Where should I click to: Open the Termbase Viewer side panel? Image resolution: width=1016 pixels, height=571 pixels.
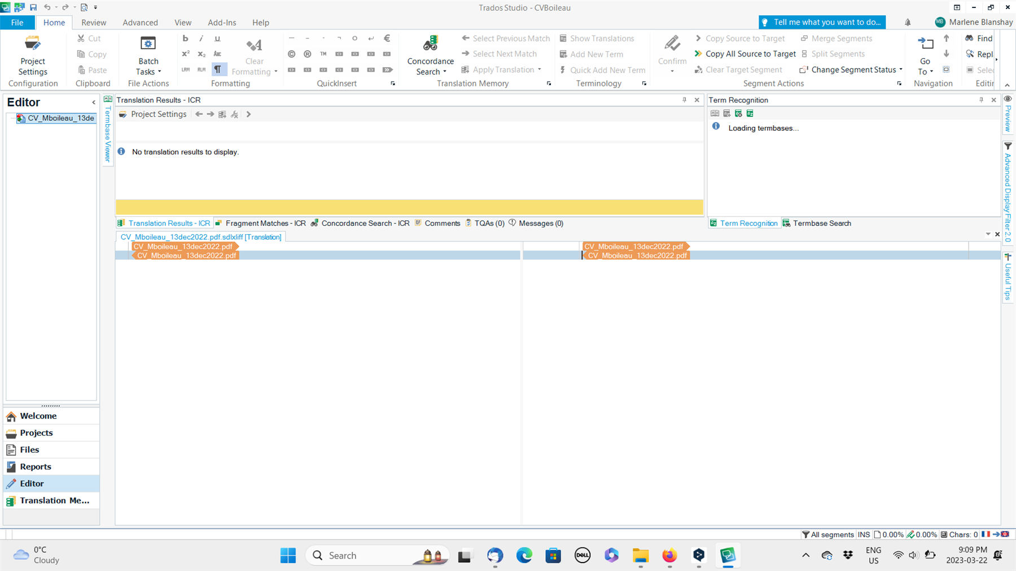coord(108,130)
